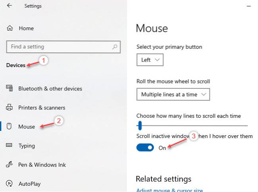The image size is (258, 192).
Task: Minimize the Settings window
Action: tap(249, 6)
